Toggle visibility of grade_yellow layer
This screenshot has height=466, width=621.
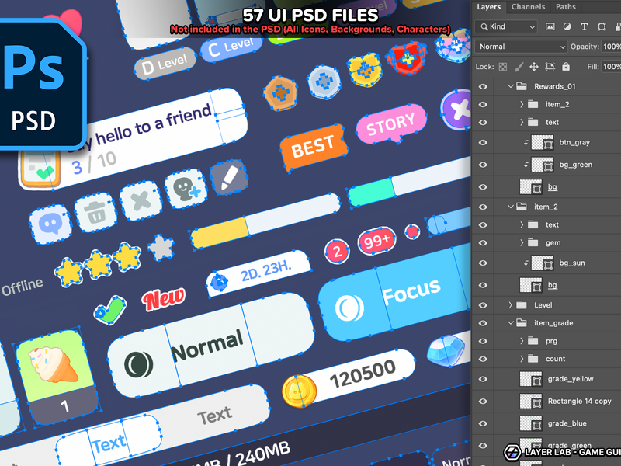[483, 379]
